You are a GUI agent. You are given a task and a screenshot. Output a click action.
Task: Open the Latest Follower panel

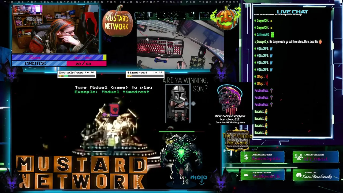pos(315,157)
